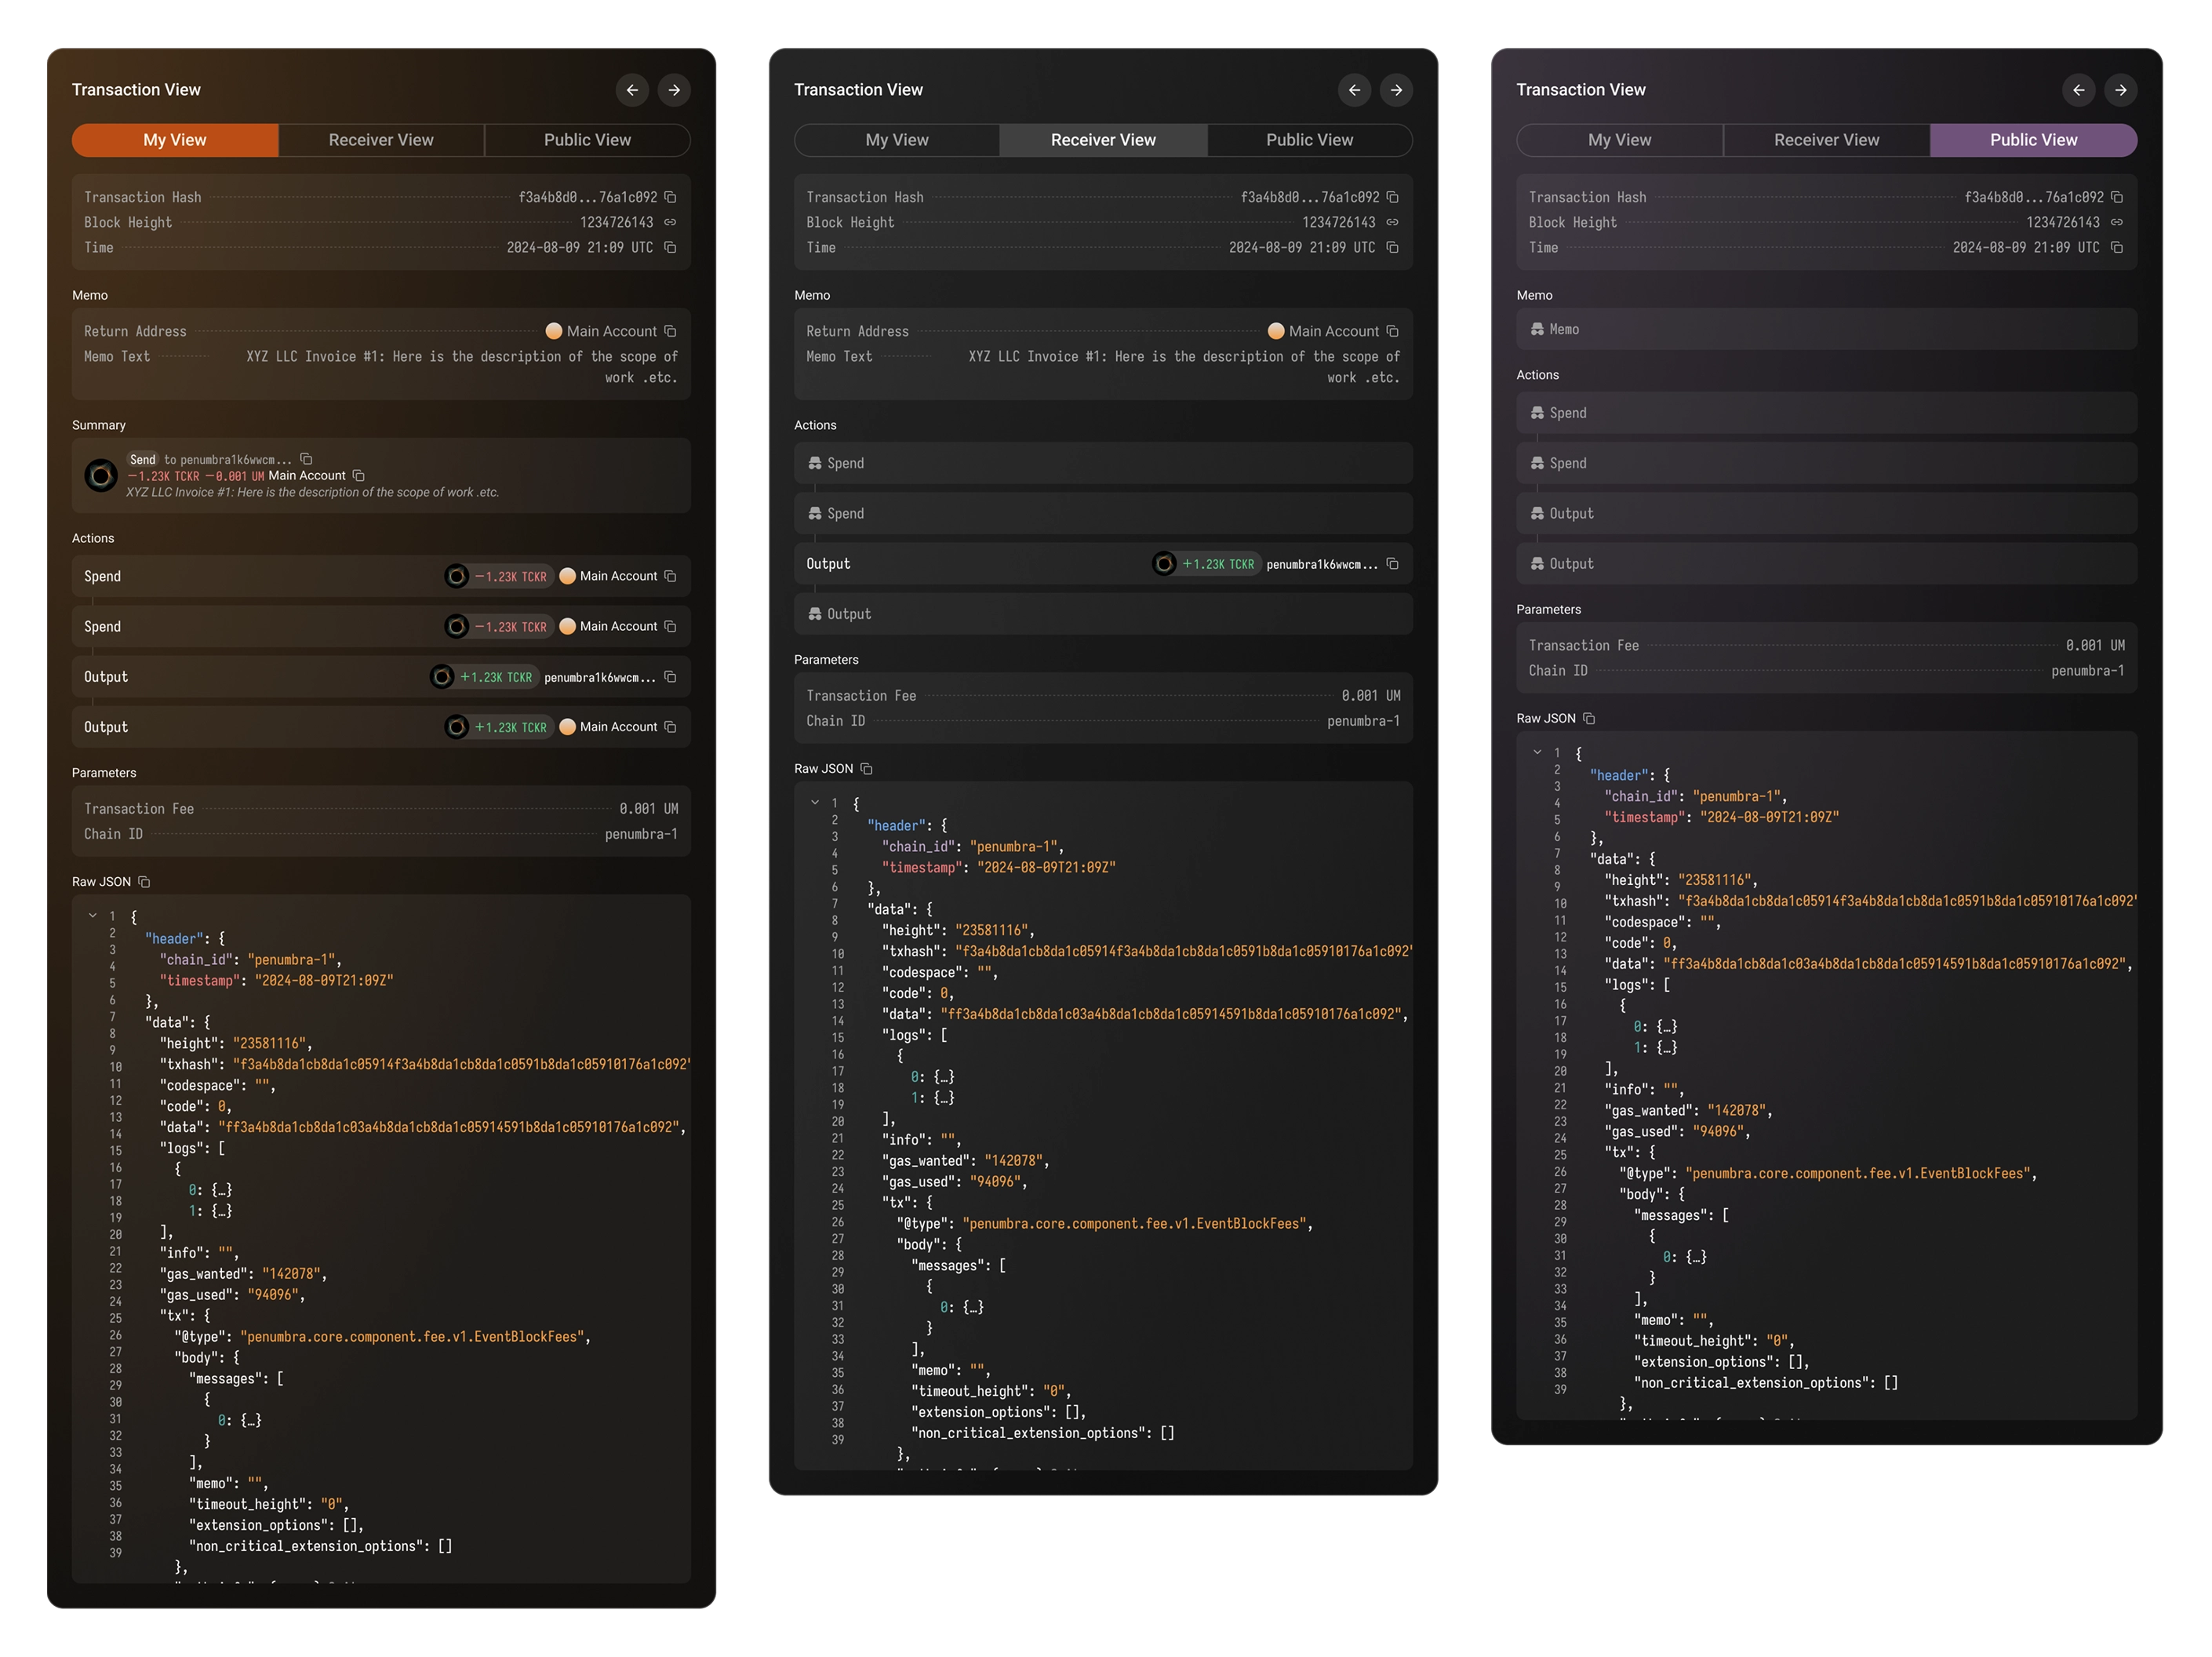Copy transaction hash in left panel
The height and width of the screenshot is (1657, 2212).
[x=670, y=197]
